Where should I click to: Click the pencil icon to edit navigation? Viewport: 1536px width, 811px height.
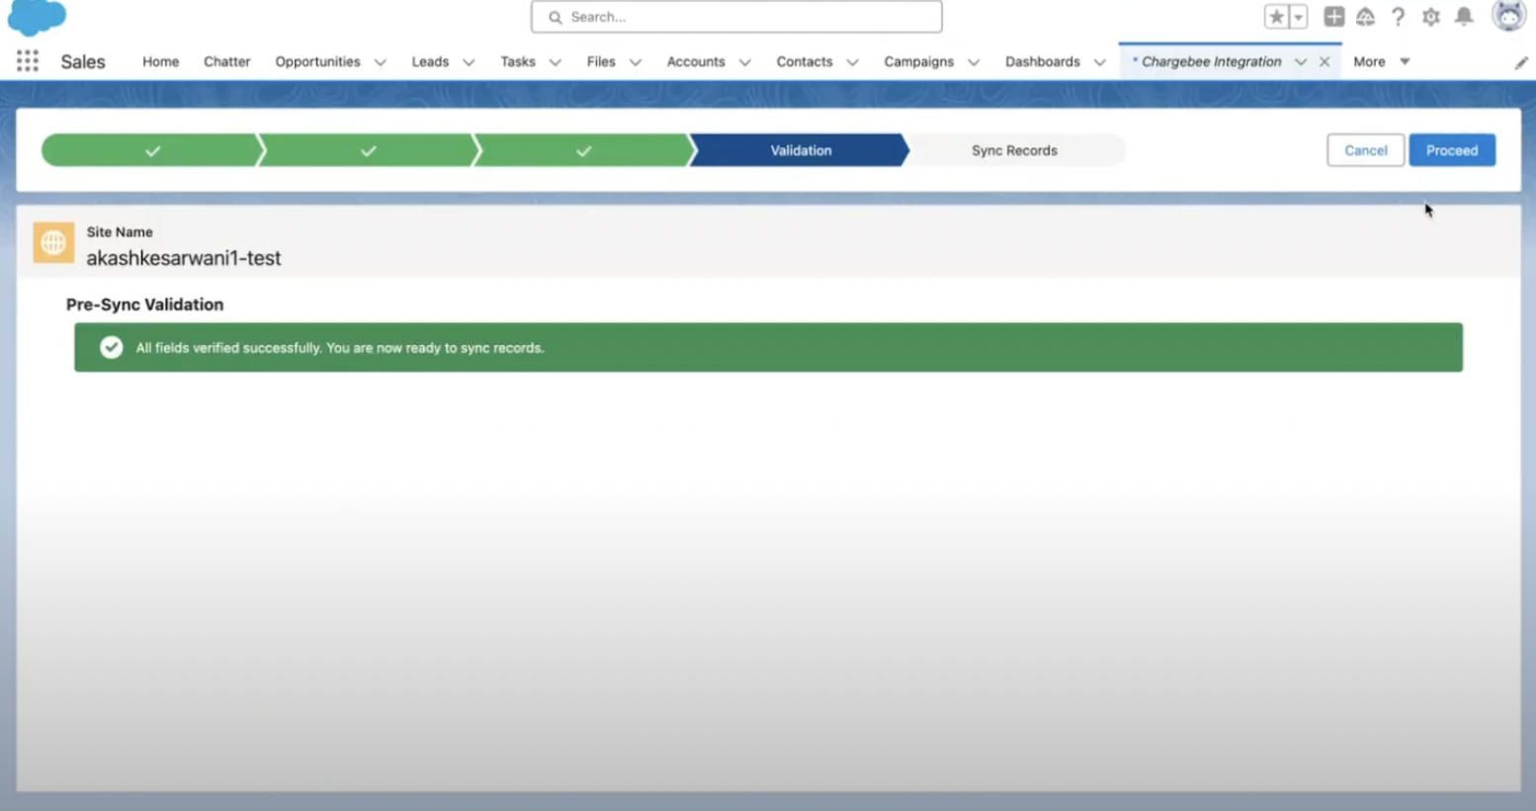(1520, 62)
